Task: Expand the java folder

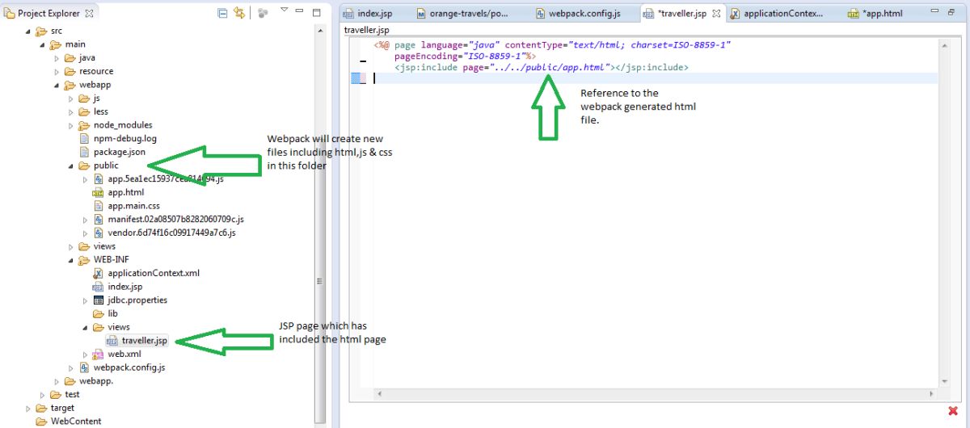Action: 57,58
